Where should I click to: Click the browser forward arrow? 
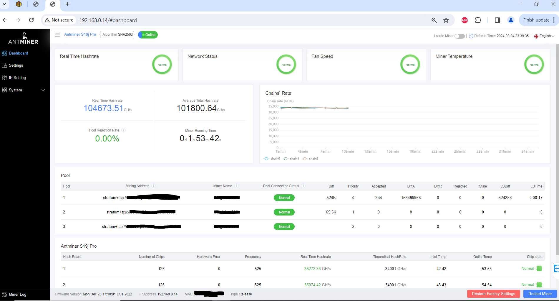click(x=18, y=20)
